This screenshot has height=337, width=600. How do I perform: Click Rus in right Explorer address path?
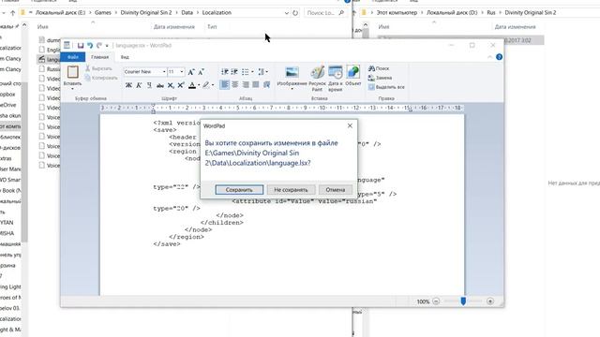click(x=491, y=12)
